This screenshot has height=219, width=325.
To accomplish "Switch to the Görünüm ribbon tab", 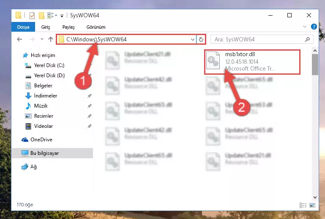I will coord(96,27).
